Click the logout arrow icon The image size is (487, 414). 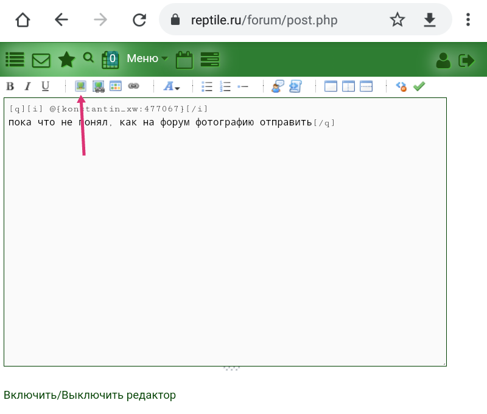[x=466, y=60]
